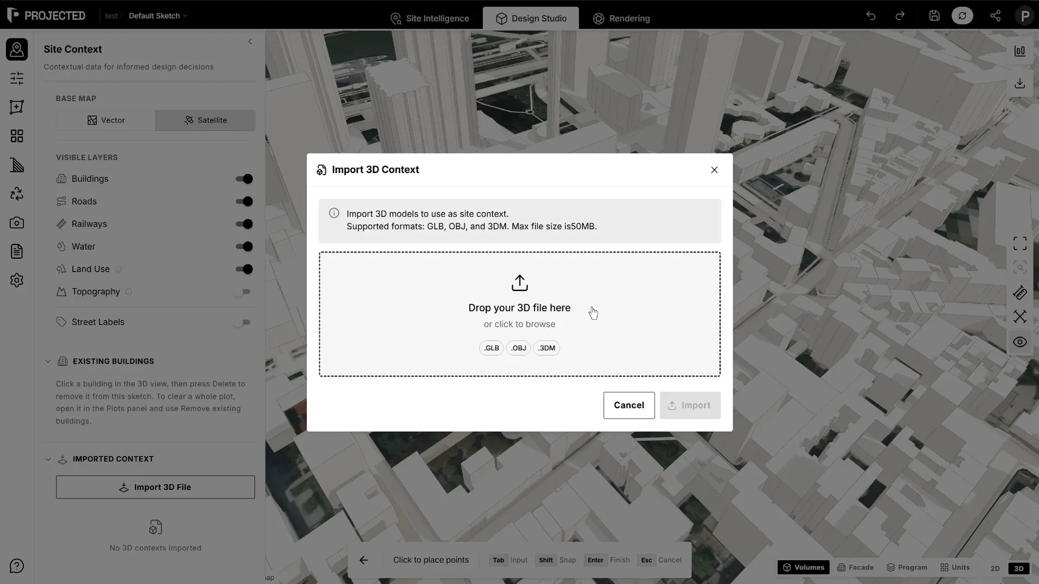Redo the last action
Image resolution: width=1039 pixels, height=584 pixels.
(x=900, y=16)
